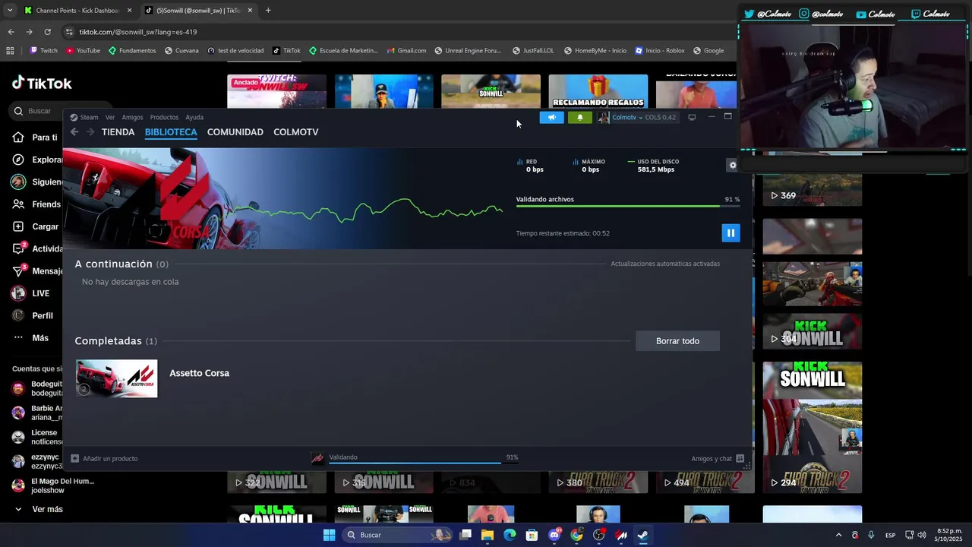Screen dimensions: 972x547
Task: Open File Explorer from taskbar
Action: (488, 535)
